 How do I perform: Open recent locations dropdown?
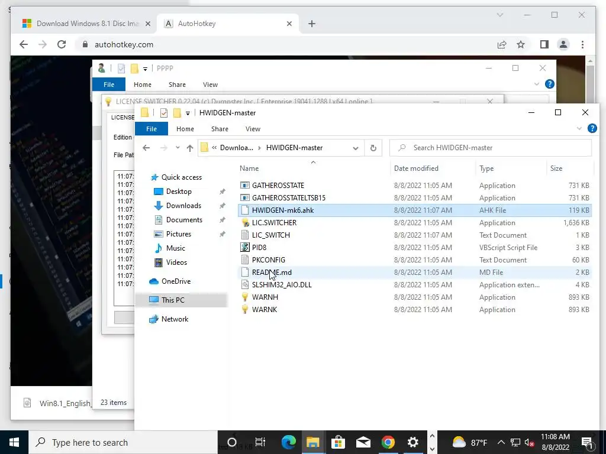pyautogui.click(x=178, y=147)
